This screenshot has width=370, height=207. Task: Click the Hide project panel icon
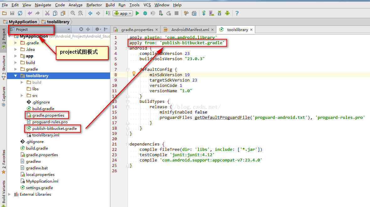click(x=106, y=29)
